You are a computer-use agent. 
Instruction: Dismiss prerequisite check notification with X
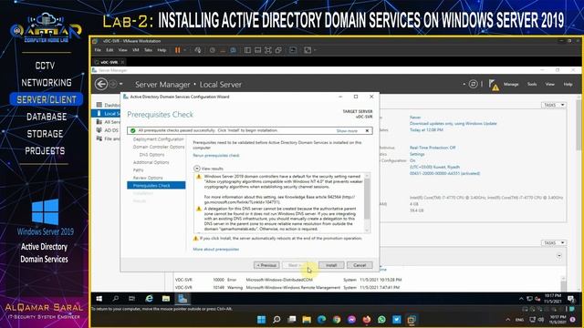(367, 130)
